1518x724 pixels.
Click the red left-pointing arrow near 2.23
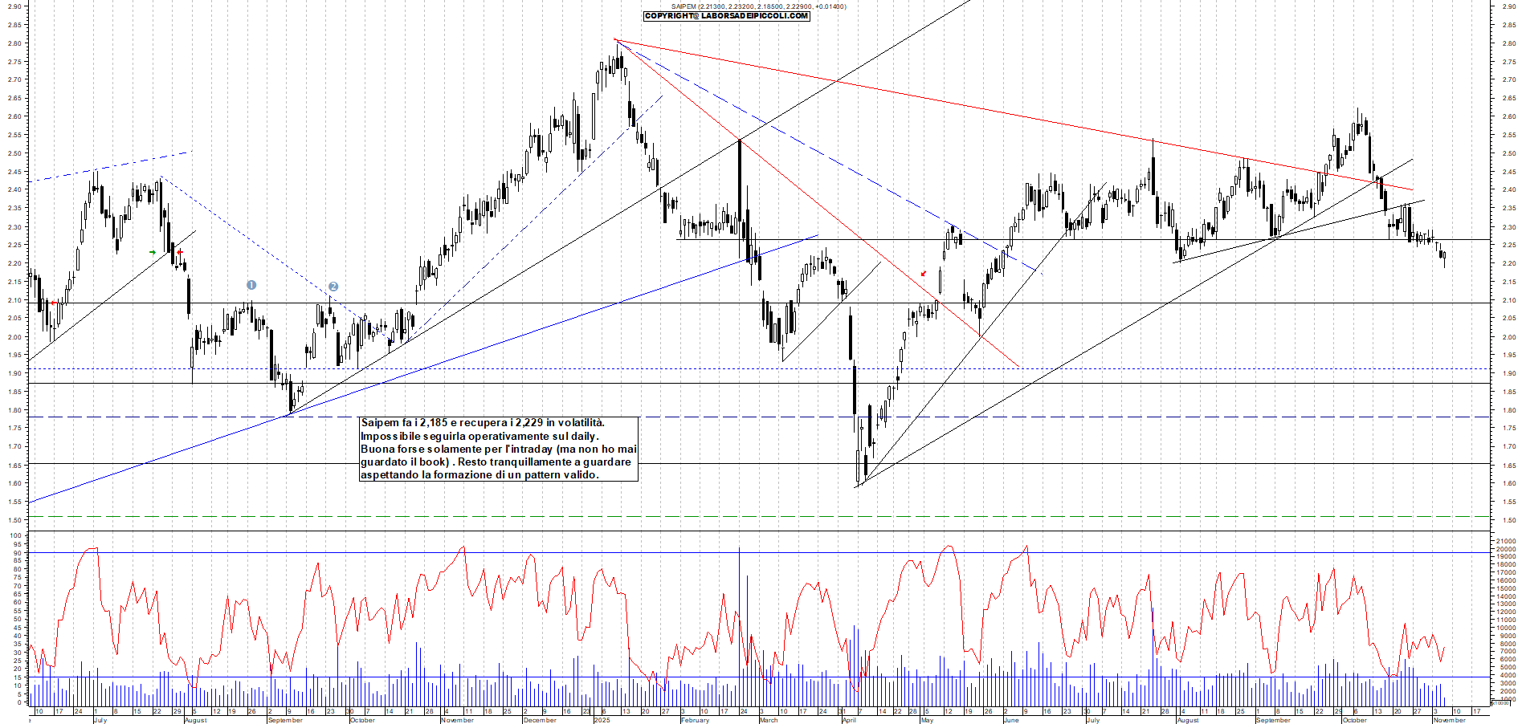coord(180,251)
